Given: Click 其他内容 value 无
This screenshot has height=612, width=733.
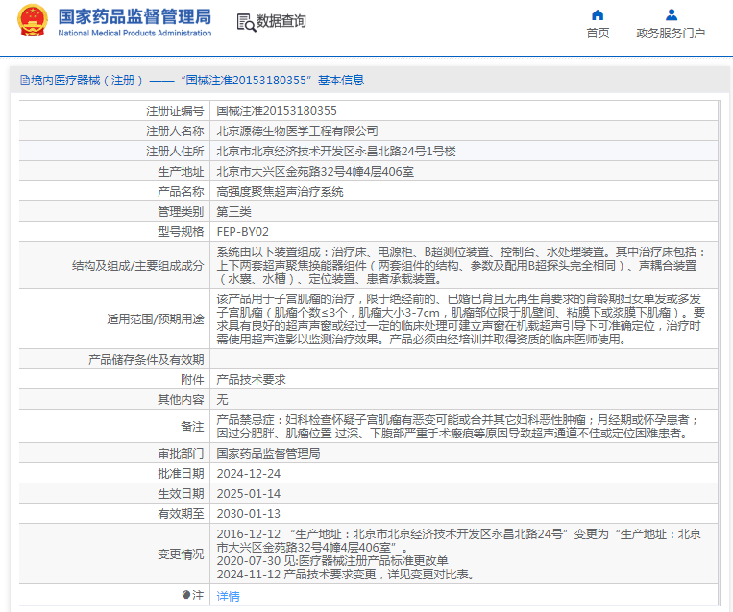Looking at the screenshot, I should [222, 400].
